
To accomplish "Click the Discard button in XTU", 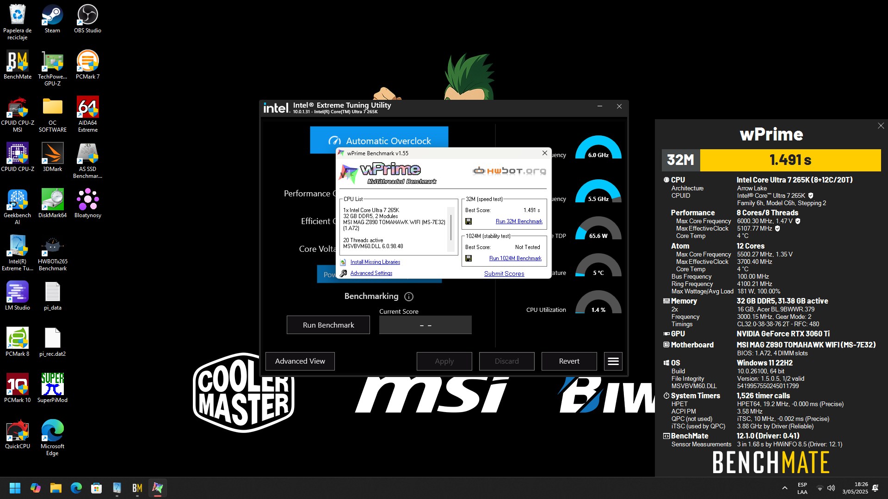I will [507, 361].
